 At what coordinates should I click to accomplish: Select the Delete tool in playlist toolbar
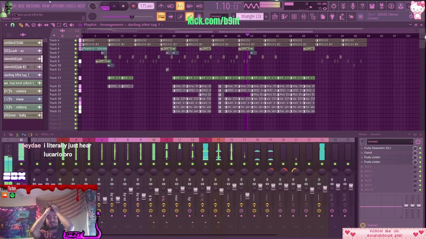33,25
